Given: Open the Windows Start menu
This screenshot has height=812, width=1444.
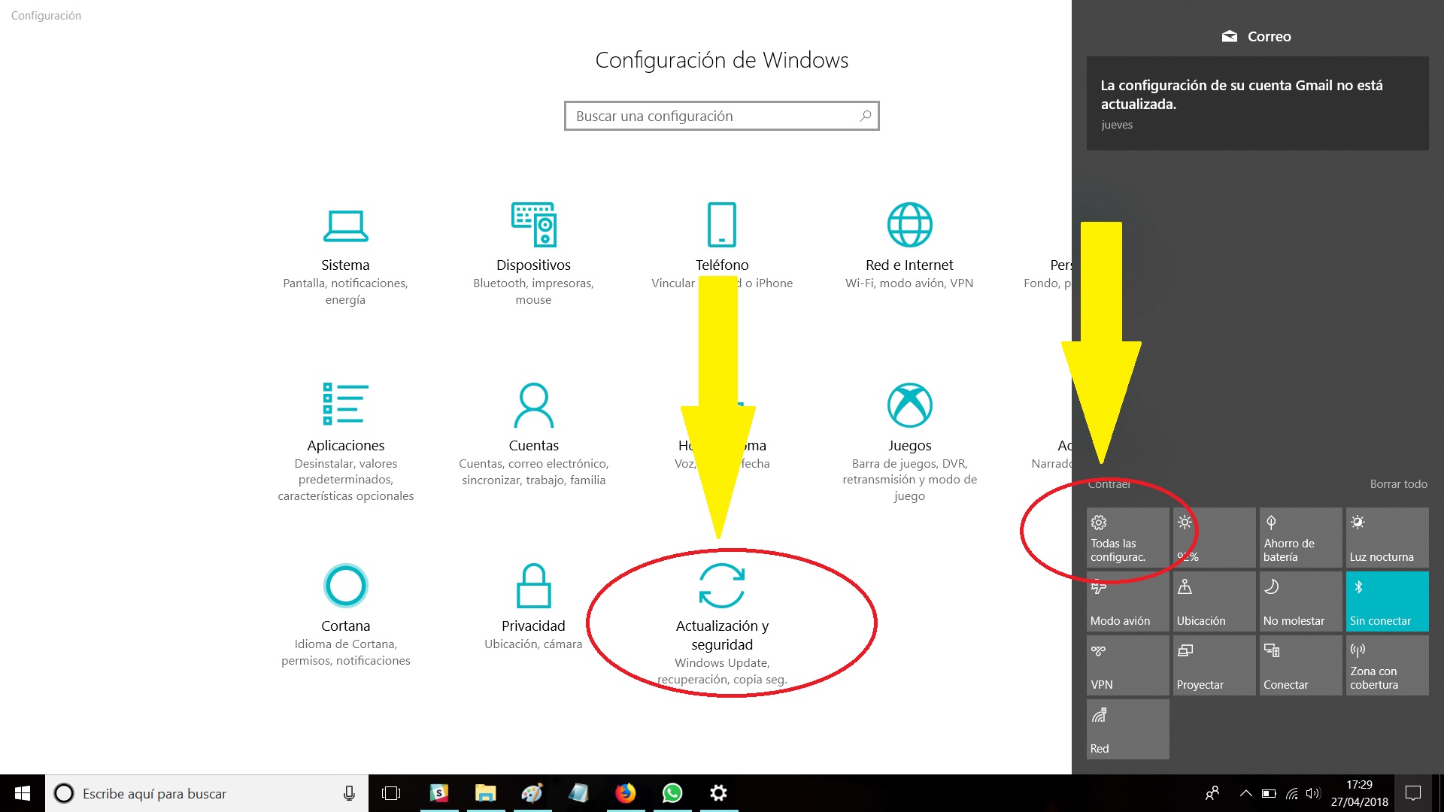Looking at the screenshot, I should 23,793.
